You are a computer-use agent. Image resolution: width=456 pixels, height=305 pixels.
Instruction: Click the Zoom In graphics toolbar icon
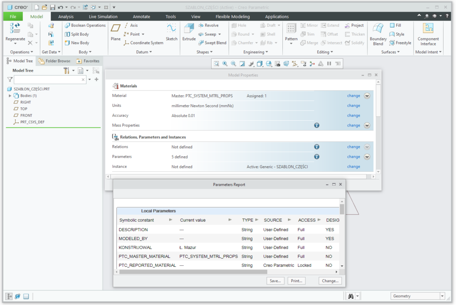[225, 64]
